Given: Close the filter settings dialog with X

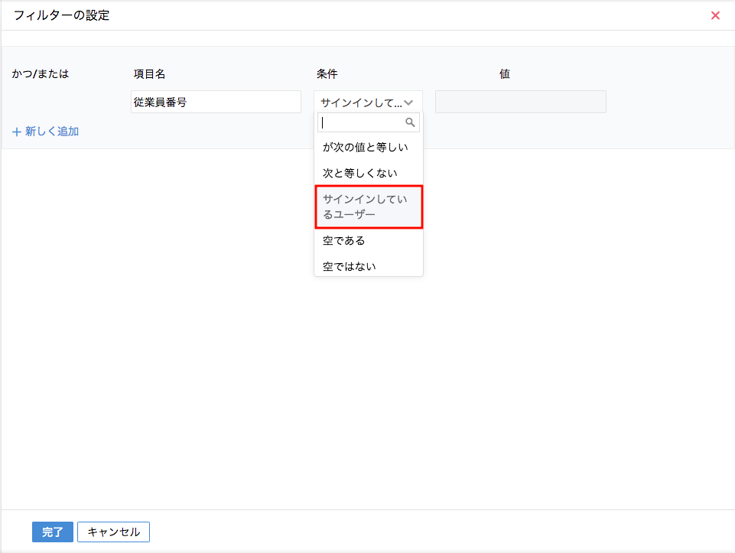Looking at the screenshot, I should click(x=715, y=15).
